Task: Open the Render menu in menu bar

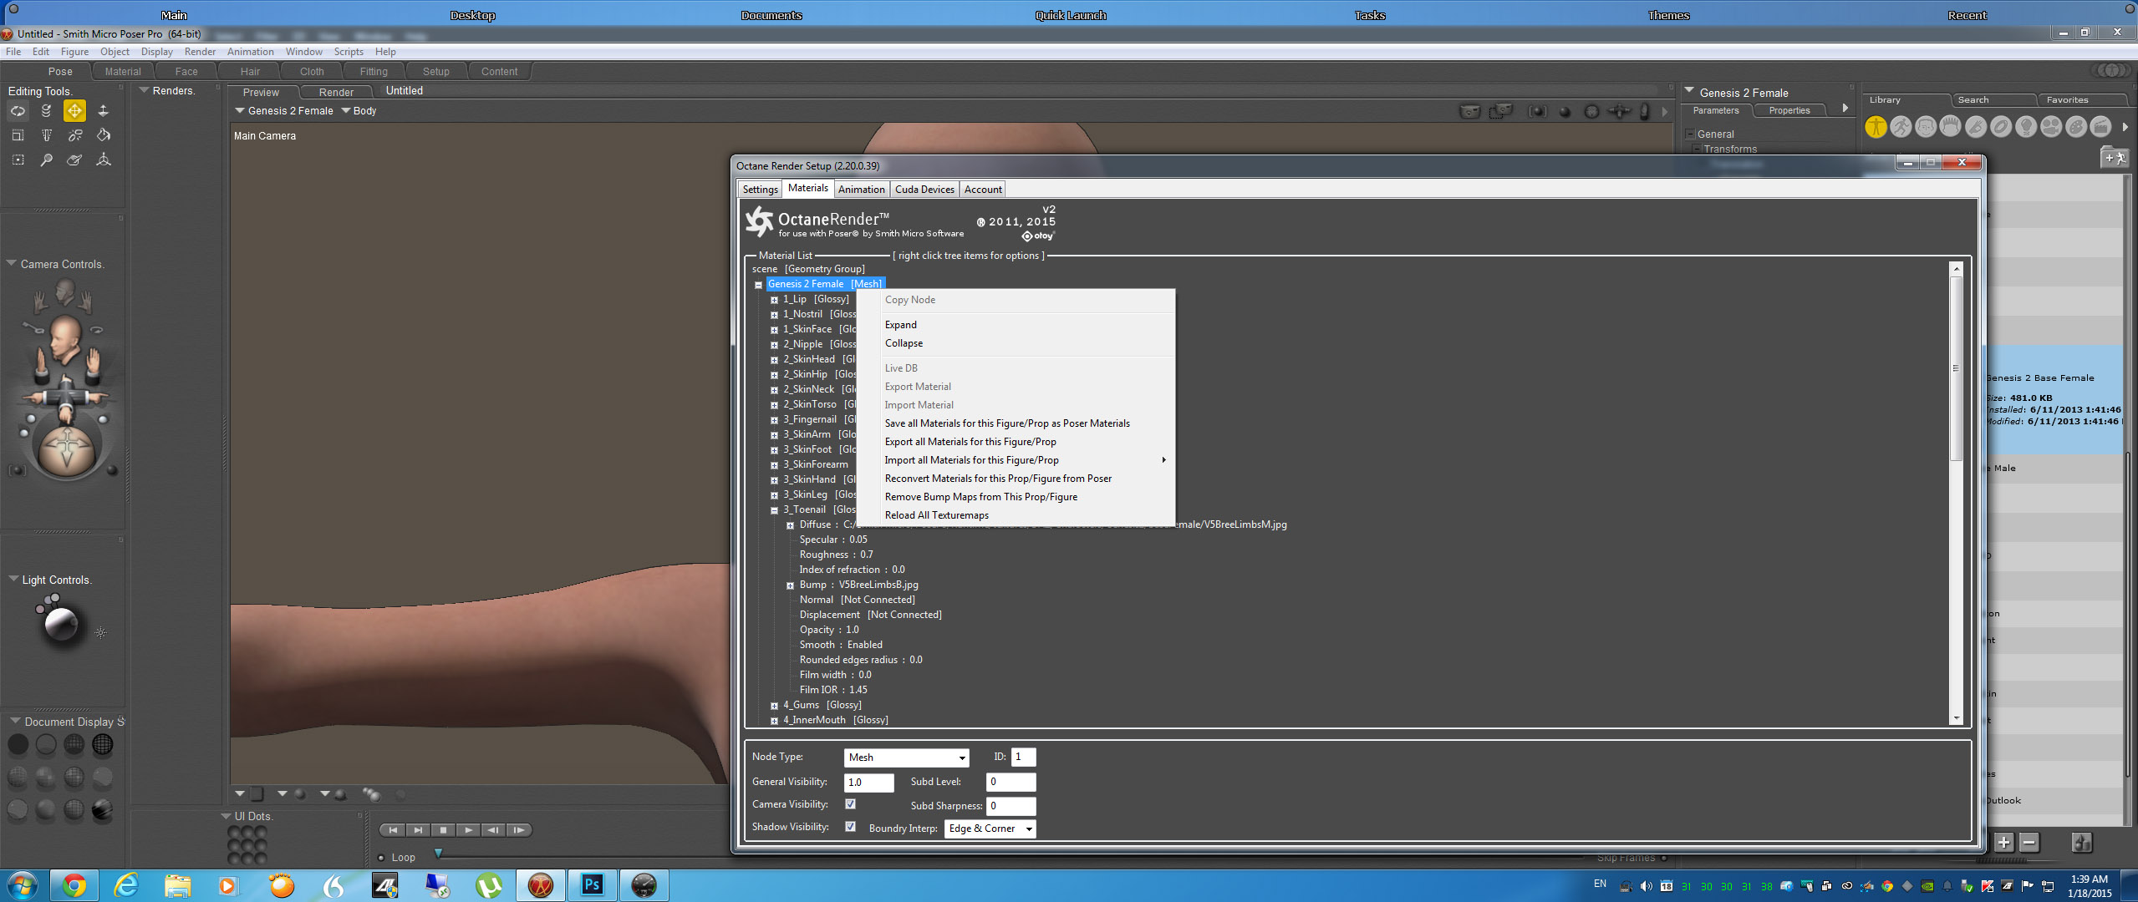Action: 200,52
